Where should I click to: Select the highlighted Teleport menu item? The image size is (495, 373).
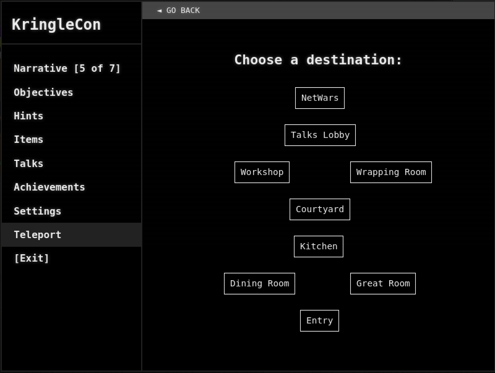(x=37, y=235)
